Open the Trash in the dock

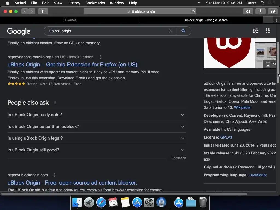click(x=203, y=202)
